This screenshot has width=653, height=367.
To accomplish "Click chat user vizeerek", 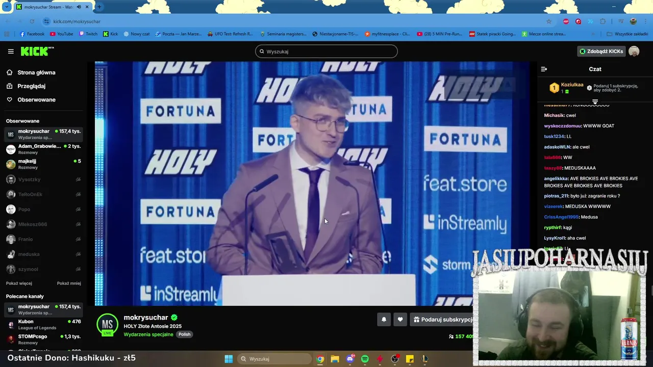I will 554,206.
